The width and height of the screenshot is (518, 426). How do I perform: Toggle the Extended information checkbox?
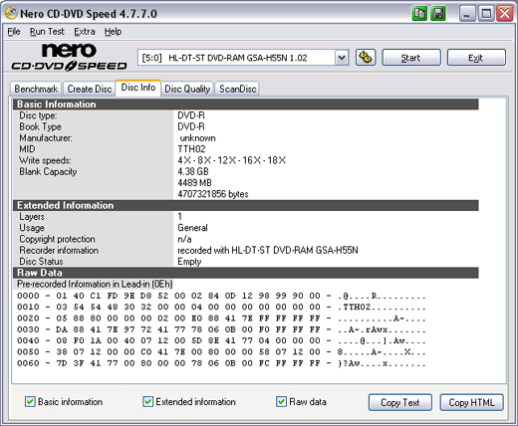click(147, 402)
